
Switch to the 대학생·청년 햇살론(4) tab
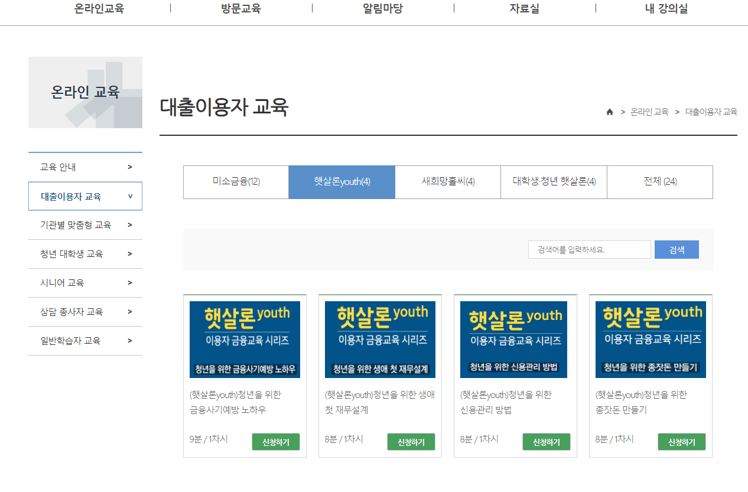tap(554, 182)
